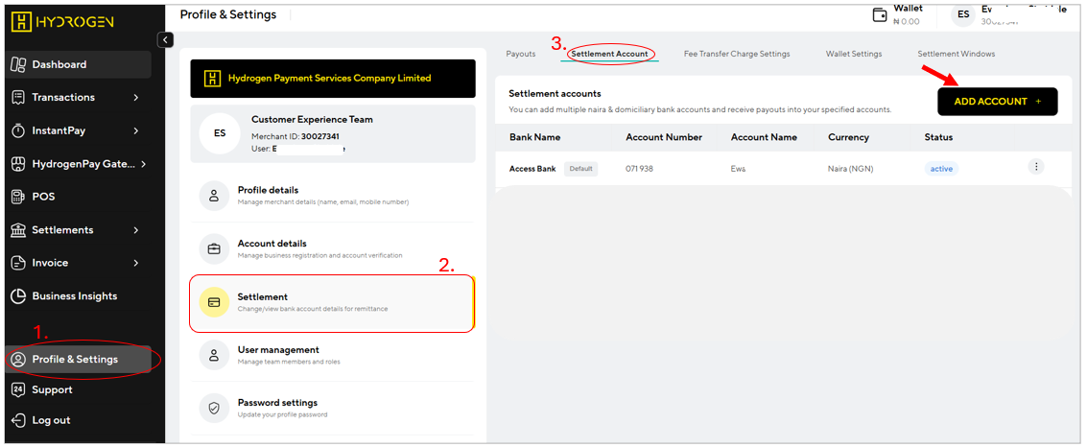Click the Dashboard icon in the sidebar
The width and height of the screenshot is (1087, 447).
19,64
